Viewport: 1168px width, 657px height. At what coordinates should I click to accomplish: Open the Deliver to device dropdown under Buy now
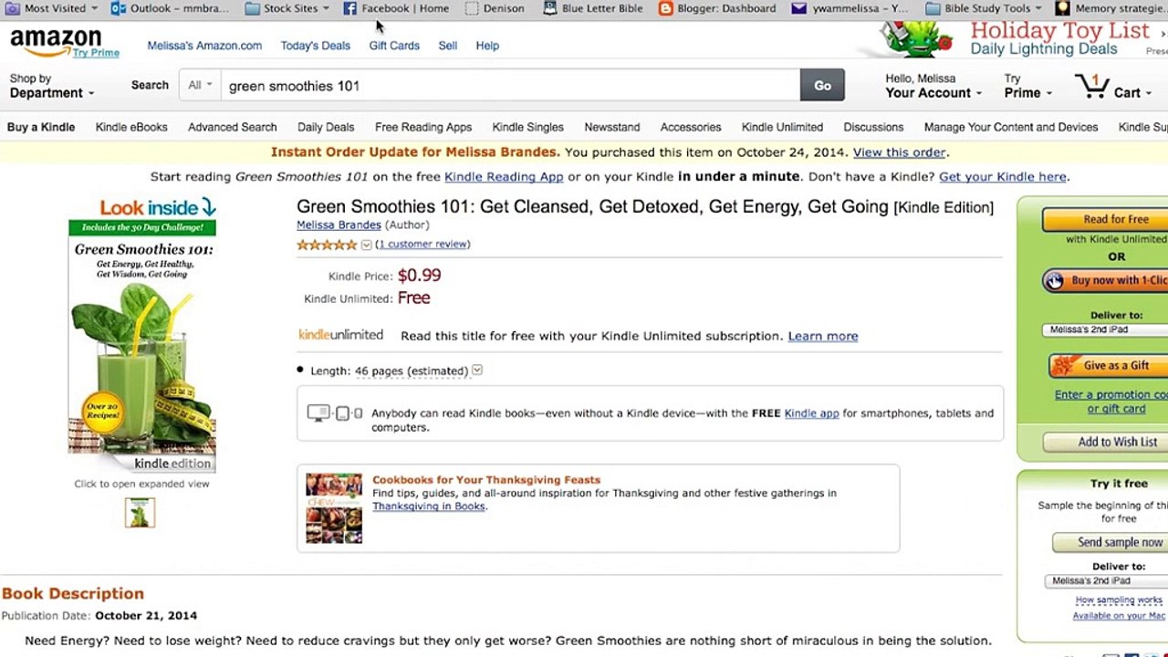click(1106, 329)
